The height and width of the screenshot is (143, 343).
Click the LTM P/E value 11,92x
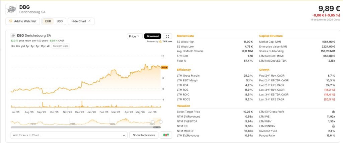click(x=331, y=117)
